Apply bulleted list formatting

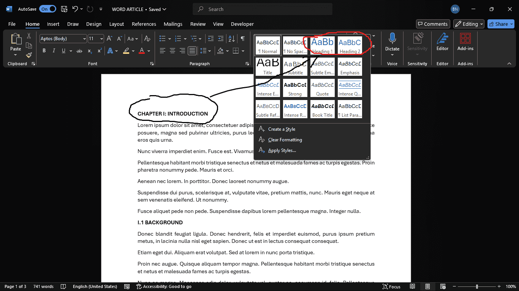[163, 39]
